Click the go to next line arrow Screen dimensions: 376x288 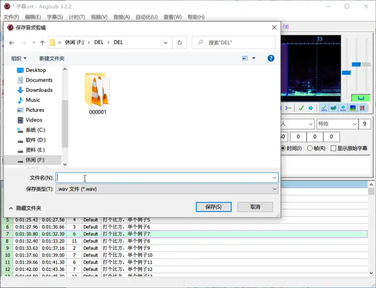311,108
